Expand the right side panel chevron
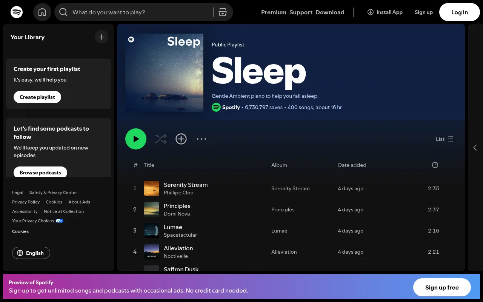The width and height of the screenshot is (483, 302). click(475, 148)
